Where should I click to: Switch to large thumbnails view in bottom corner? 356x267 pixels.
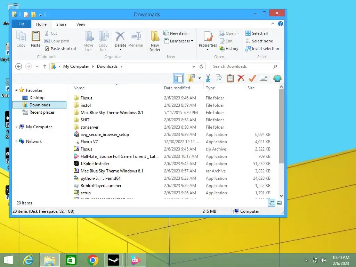[x=279, y=203]
